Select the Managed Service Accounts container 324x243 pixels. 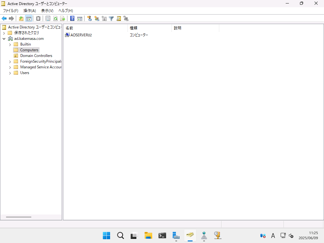pos(37,67)
